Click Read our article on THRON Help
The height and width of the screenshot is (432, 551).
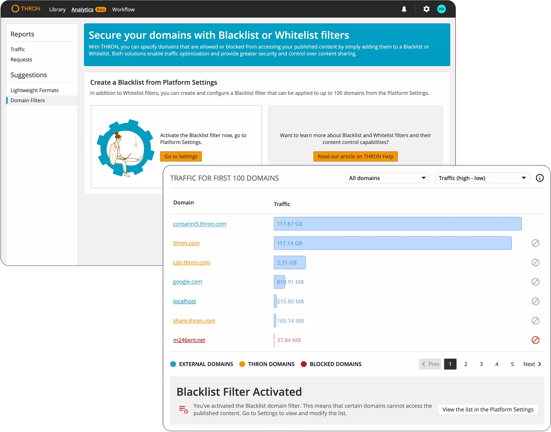[x=355, y=156]
